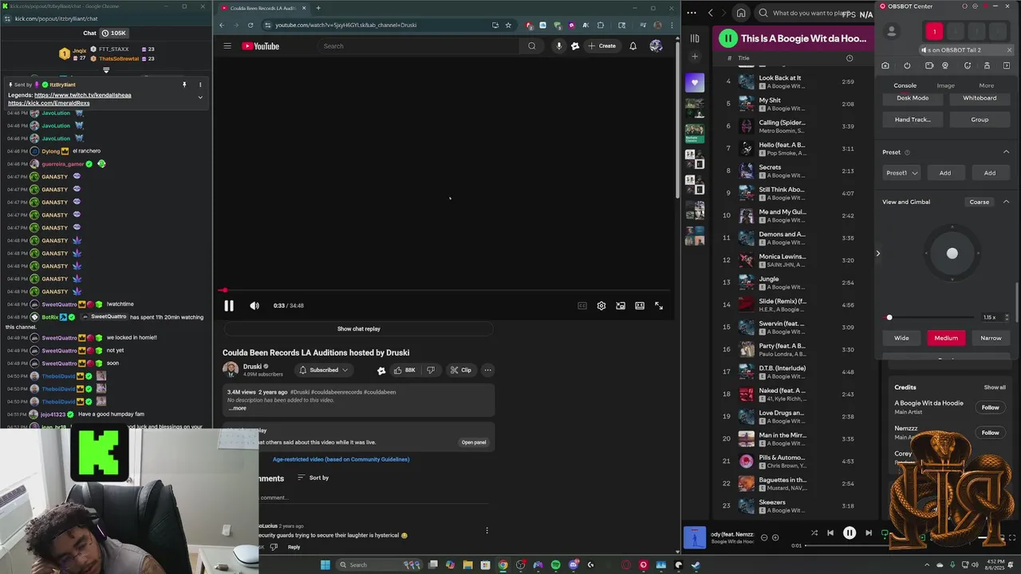The height and width of the screenshot is (574, 1021).
Task: Show all Spotify credits
Action: tap(995, 387)
